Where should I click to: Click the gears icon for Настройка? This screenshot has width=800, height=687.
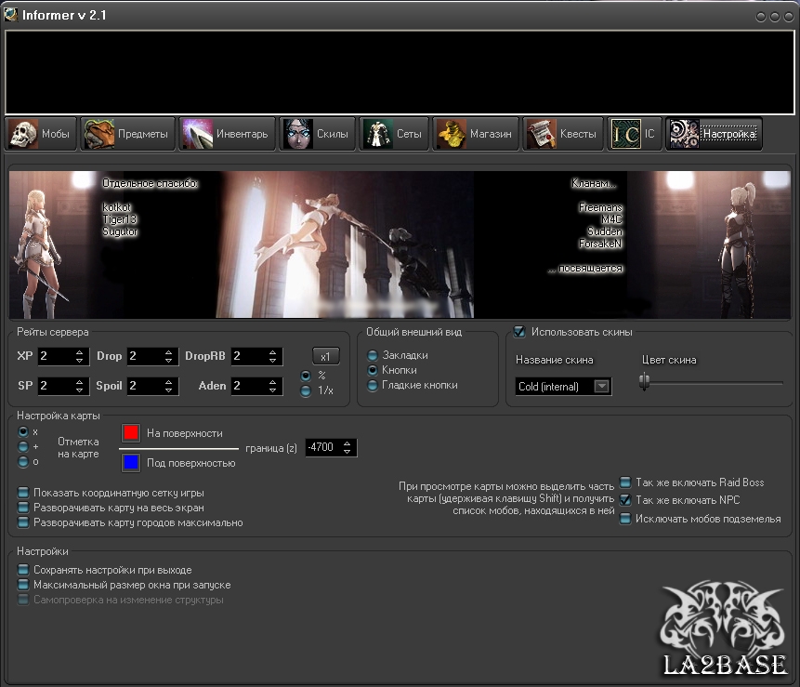pos(684,134)
